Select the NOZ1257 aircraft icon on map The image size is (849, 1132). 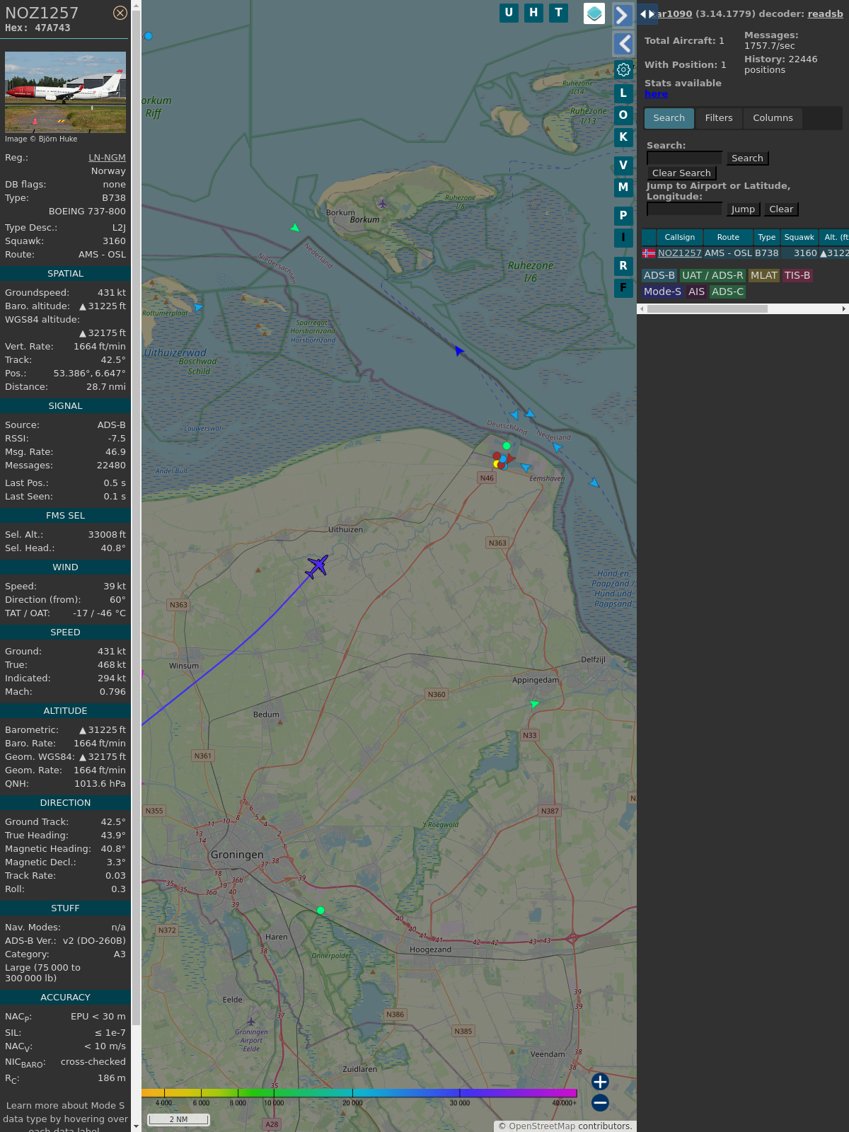tap(317, 566)
